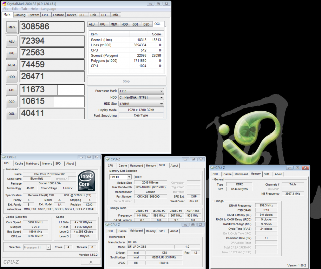Click the icon of the CPU-Z Memory window title bar

tap(212, 168)
